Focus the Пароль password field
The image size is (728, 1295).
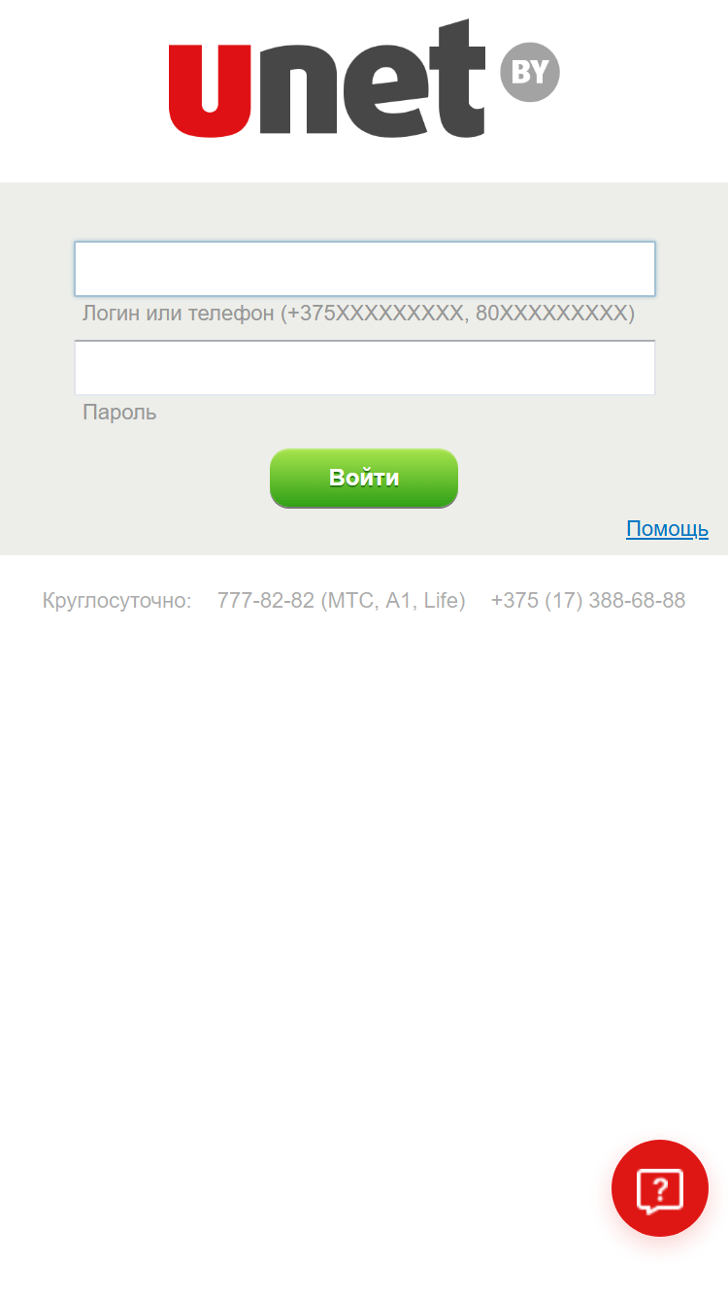[x=365, y=368]
